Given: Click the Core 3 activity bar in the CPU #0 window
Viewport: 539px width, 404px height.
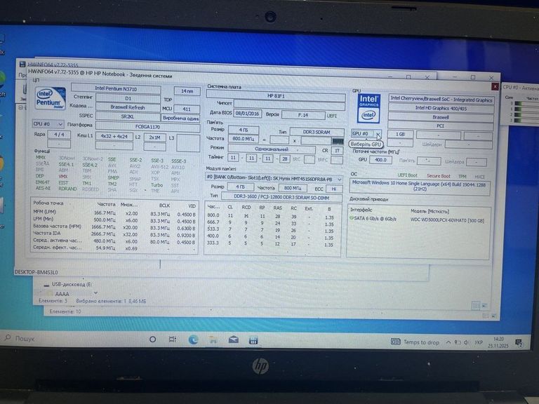Looking at the screenshot, I should pos(526,120).
